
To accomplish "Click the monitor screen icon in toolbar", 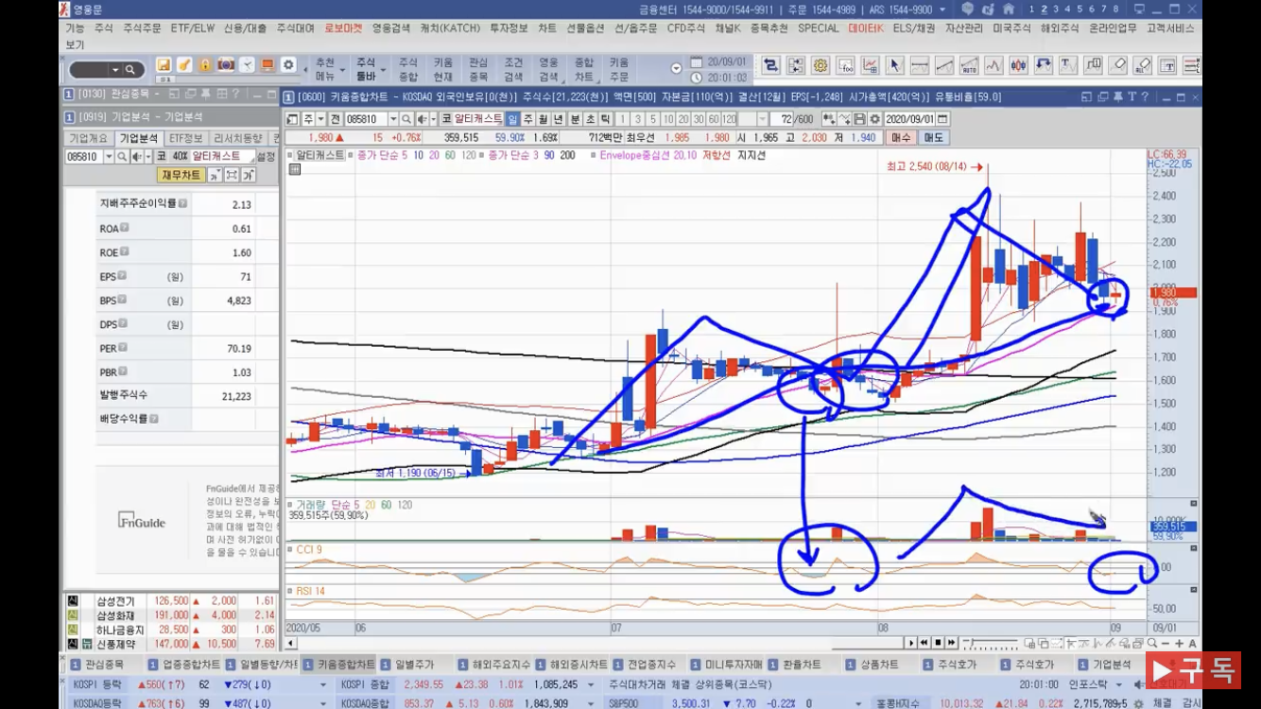I will click(x=268, y=65).
